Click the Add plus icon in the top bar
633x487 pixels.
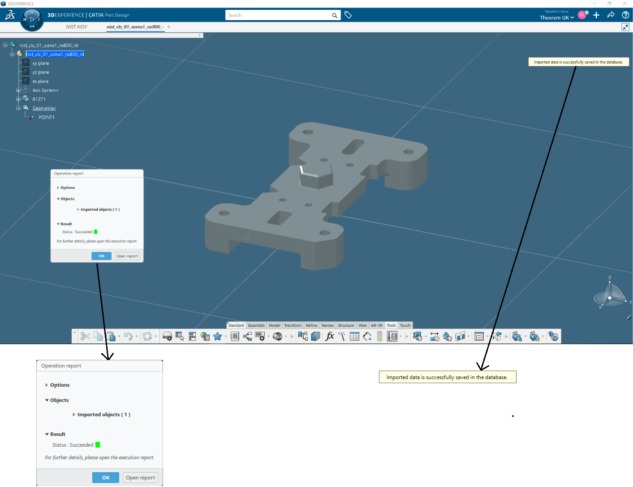point(596,15)
